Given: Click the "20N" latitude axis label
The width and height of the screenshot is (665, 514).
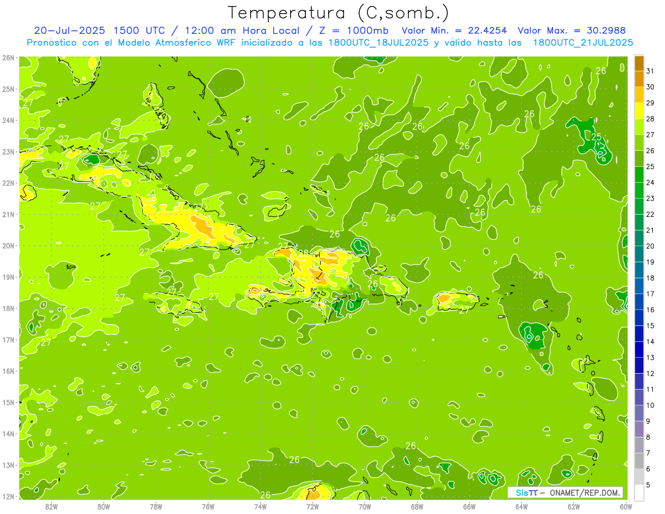Looking at the screenshot, I should click(x=8, y=246).
